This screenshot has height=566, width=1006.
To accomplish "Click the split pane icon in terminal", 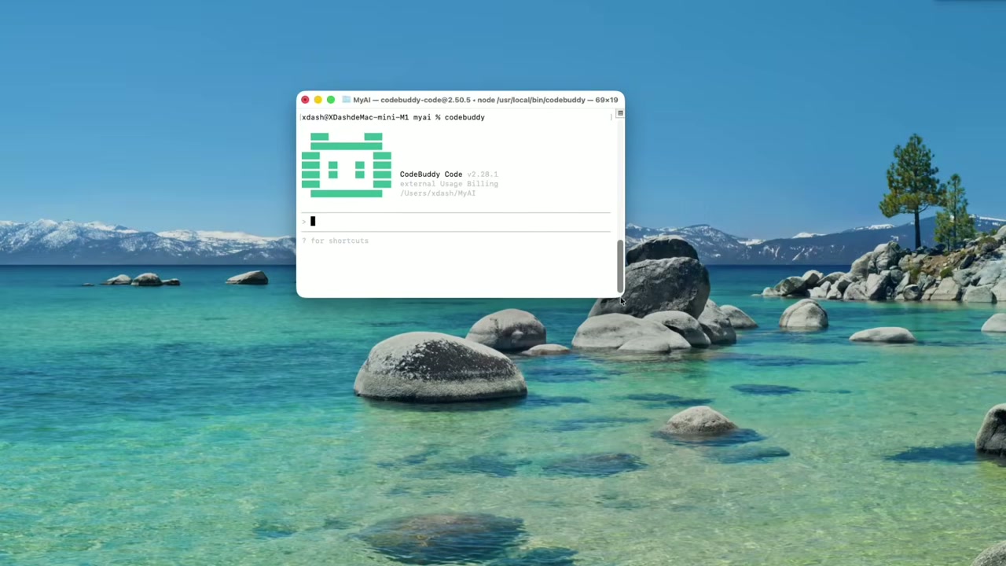I will click(620, 113).
